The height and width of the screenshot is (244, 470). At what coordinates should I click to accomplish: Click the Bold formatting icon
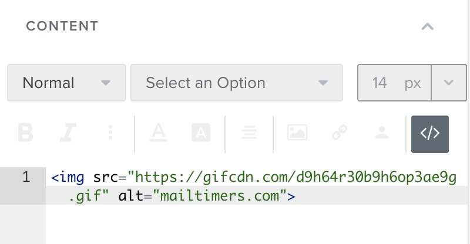coord(25,133)
